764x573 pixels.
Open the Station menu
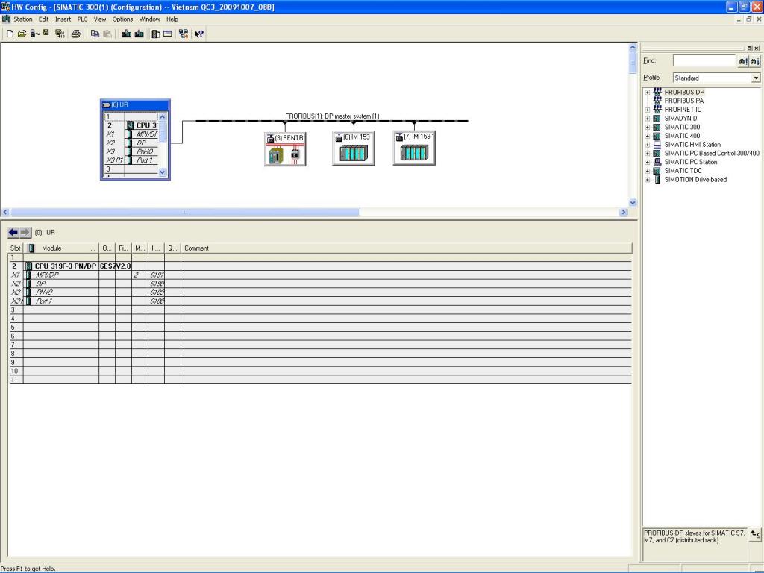click(x=22, y=19)
